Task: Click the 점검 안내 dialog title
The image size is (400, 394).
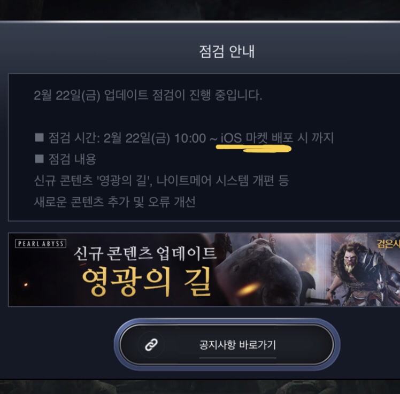Action: click(227, 51)
